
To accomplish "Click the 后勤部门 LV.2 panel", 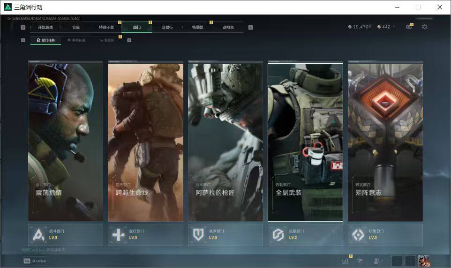I will (306, 235).
